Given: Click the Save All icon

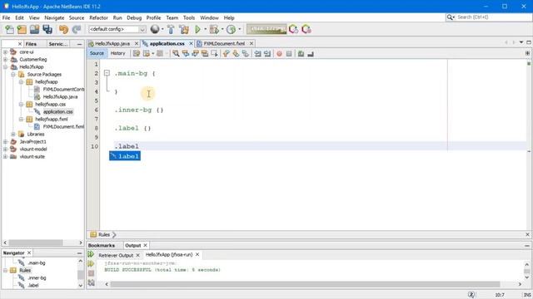Looking at the screenshot, I should coord(47,30).
